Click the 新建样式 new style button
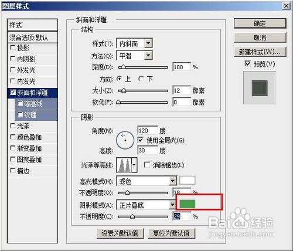 [260, 52]
